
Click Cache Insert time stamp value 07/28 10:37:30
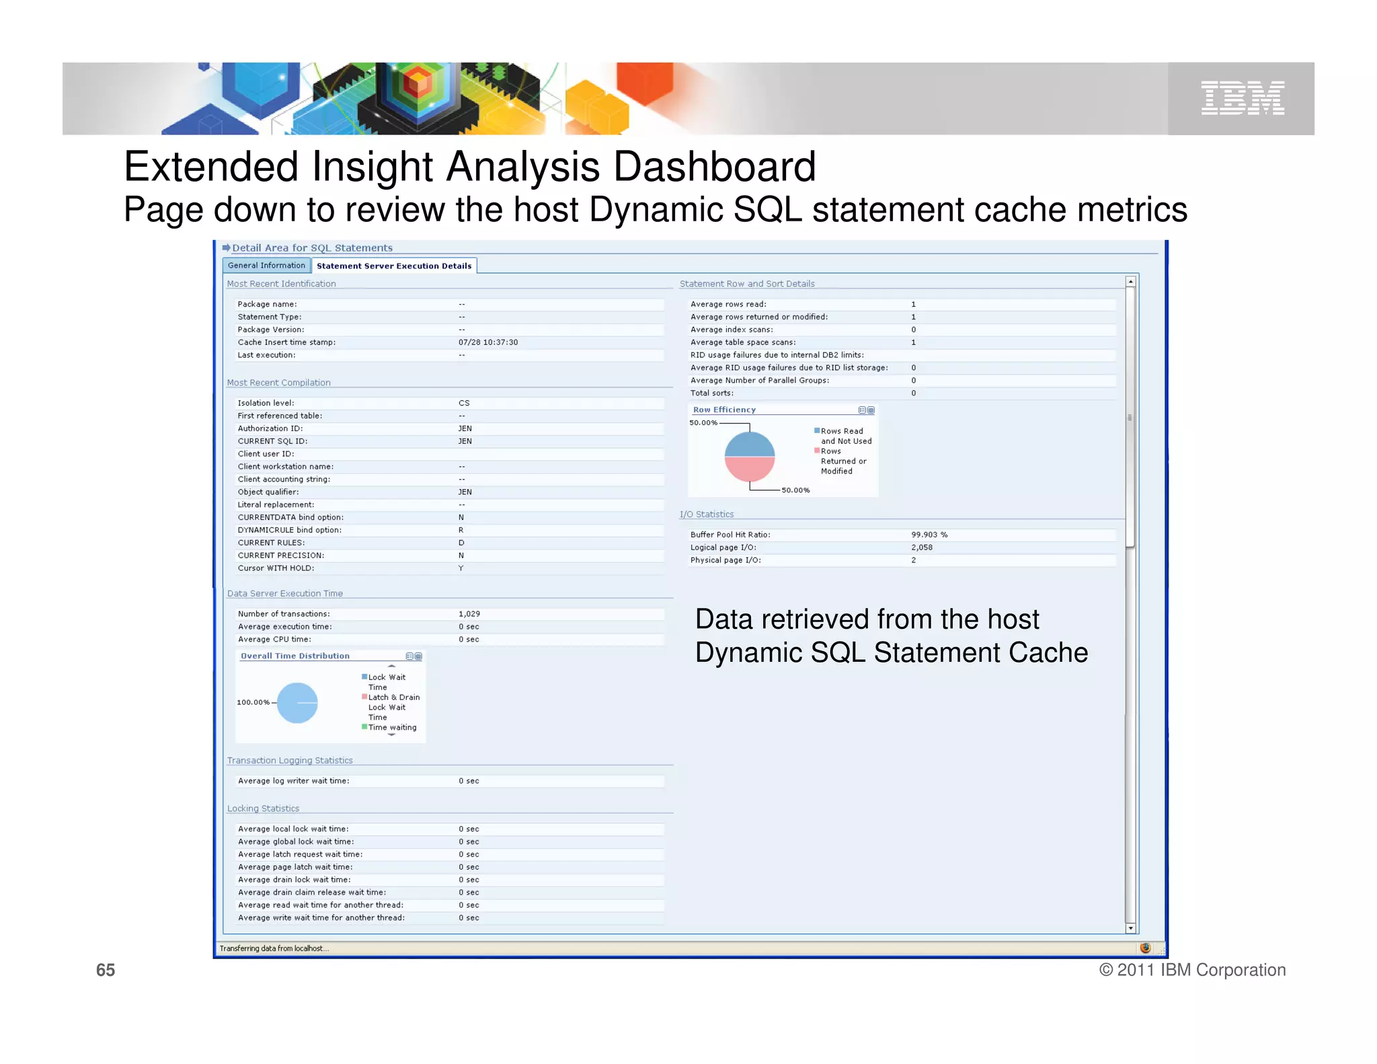click(x=488, y=342)
